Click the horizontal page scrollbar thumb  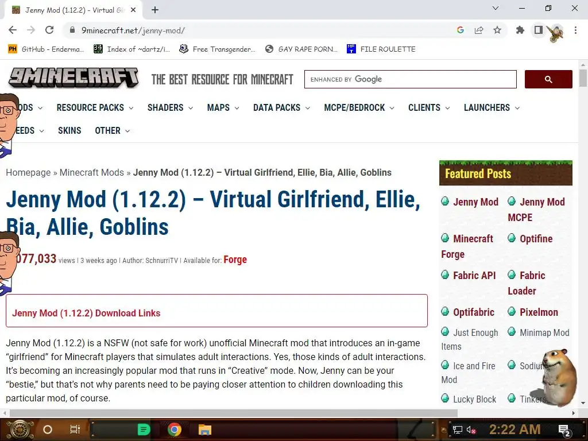[x=234, y=413]
